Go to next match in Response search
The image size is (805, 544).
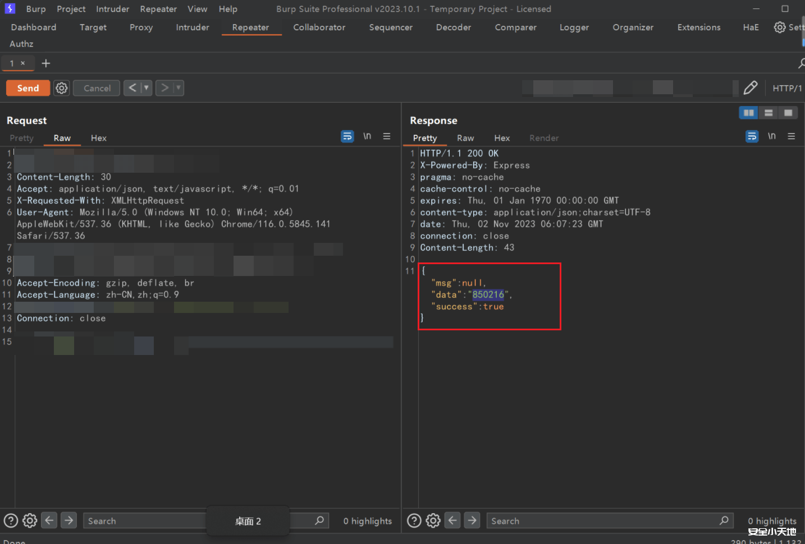click(x=472, y=520)
